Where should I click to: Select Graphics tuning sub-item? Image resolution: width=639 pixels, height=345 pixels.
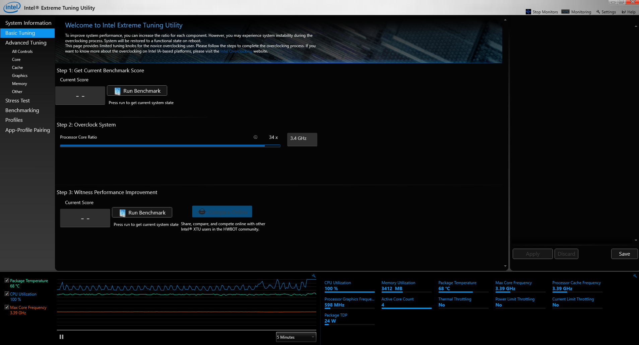pyautogui.click(x=20, y=76)
